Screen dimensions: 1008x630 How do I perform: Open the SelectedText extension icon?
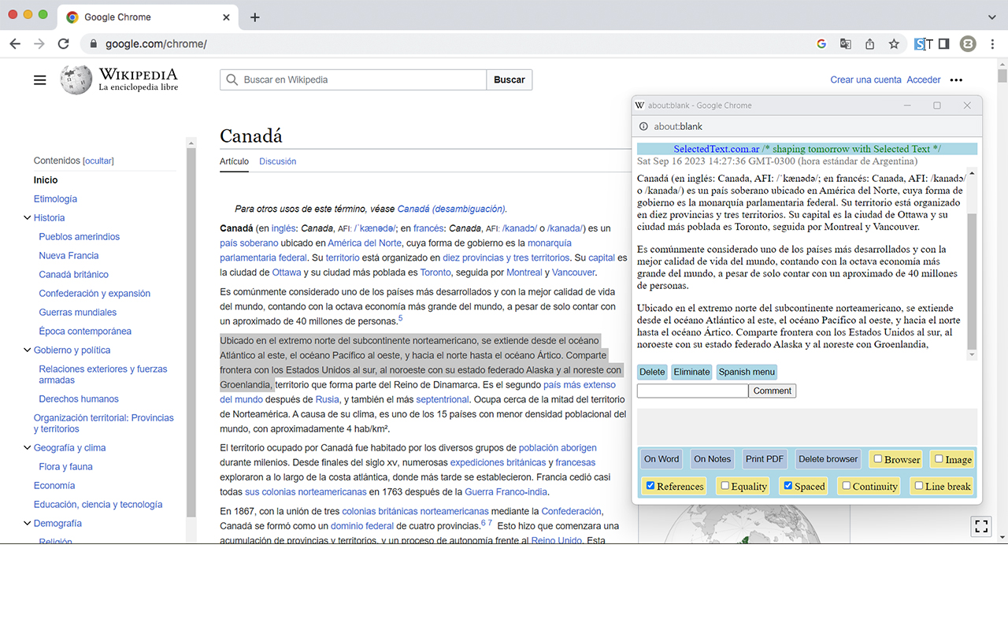point(923,44)
